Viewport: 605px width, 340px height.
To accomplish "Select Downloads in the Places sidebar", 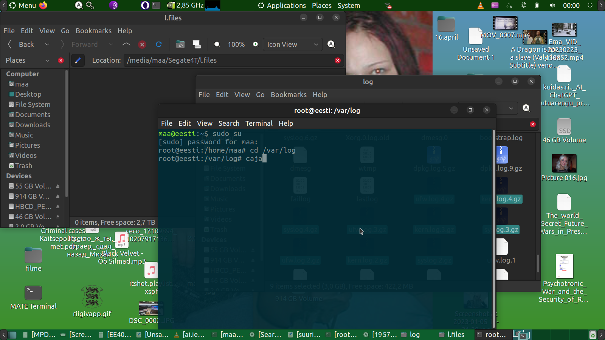I will pyautogui.click(x=33, y=125).
